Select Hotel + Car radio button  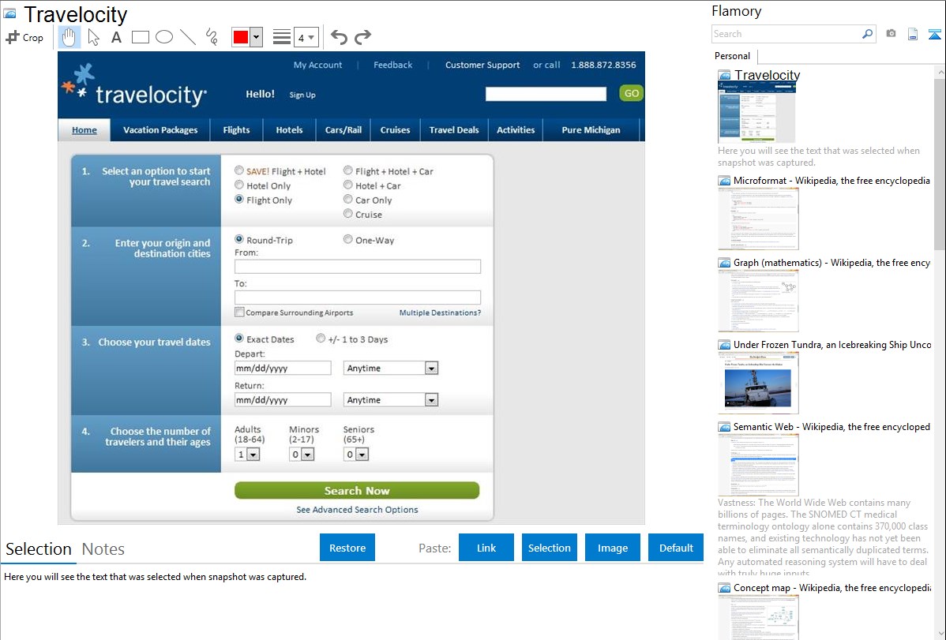coord(347,185)
